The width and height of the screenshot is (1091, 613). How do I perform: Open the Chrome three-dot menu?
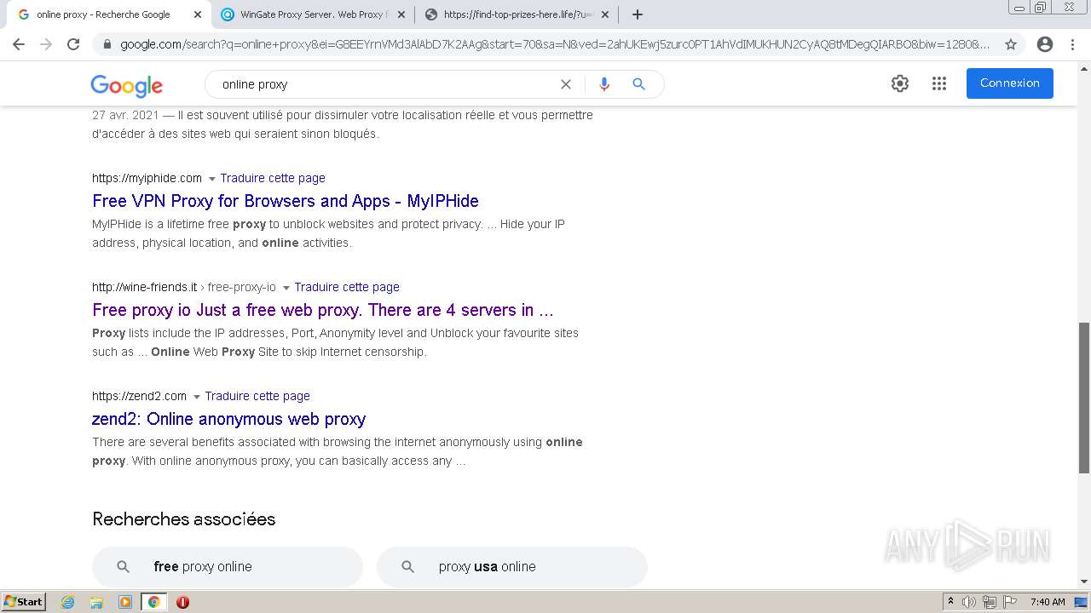pyautogui.click(x=1072, y=44)
